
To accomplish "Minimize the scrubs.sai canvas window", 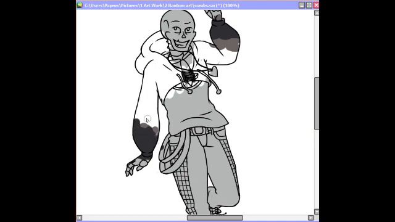I will tap(302, 5).
